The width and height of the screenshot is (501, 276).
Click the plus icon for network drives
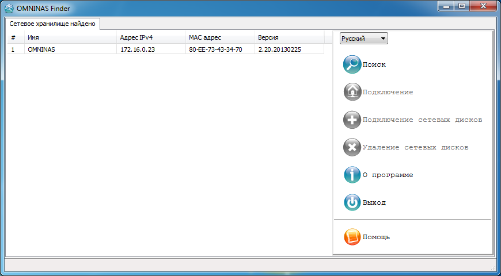(352, 120)
